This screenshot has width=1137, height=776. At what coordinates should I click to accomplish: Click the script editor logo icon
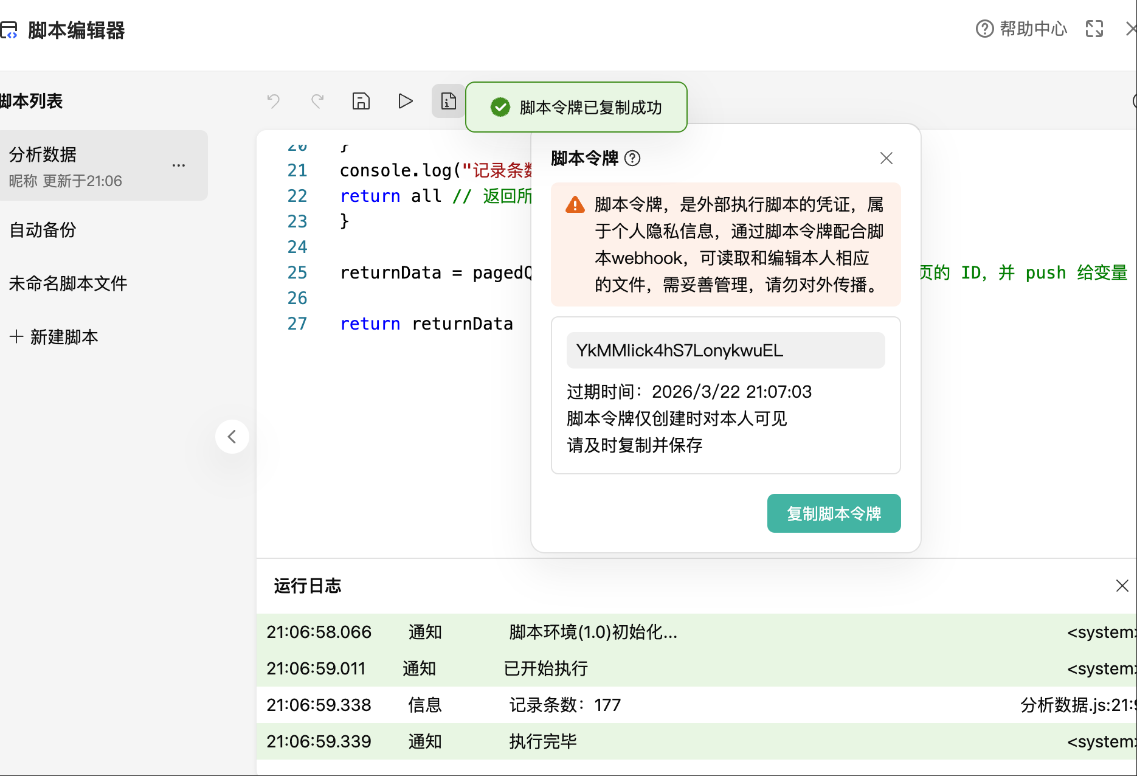(9, 30)
